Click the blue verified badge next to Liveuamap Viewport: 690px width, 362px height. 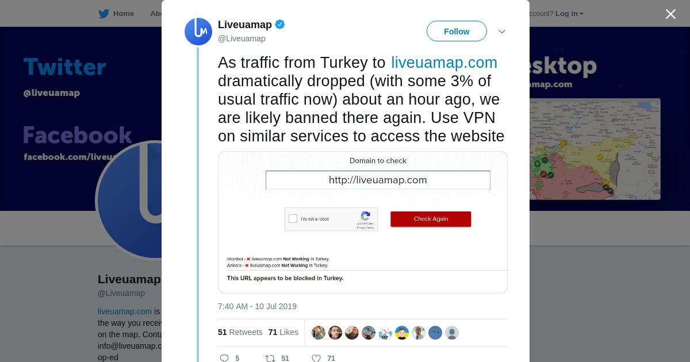point(280,24)
